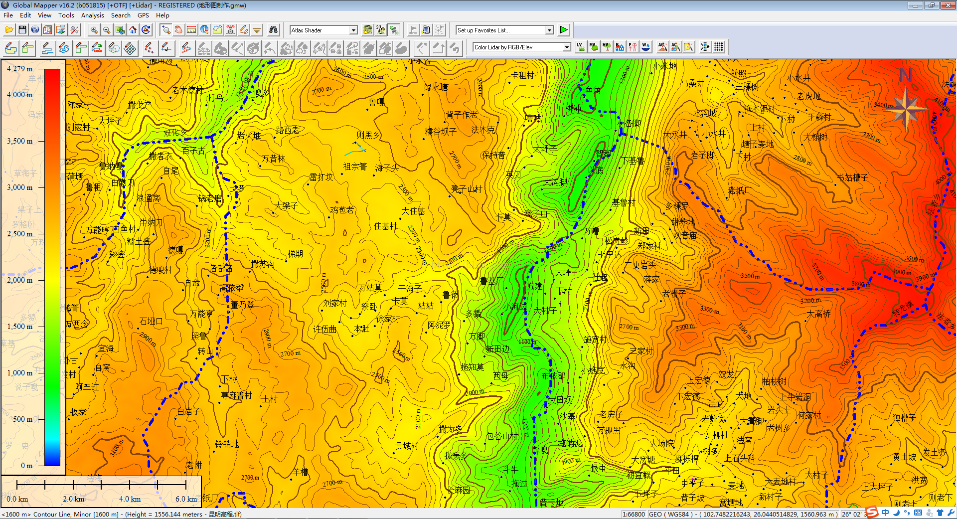Screen dimensions: 957x519
Task: Select the Pan hand tool
Action: (178, 30)
